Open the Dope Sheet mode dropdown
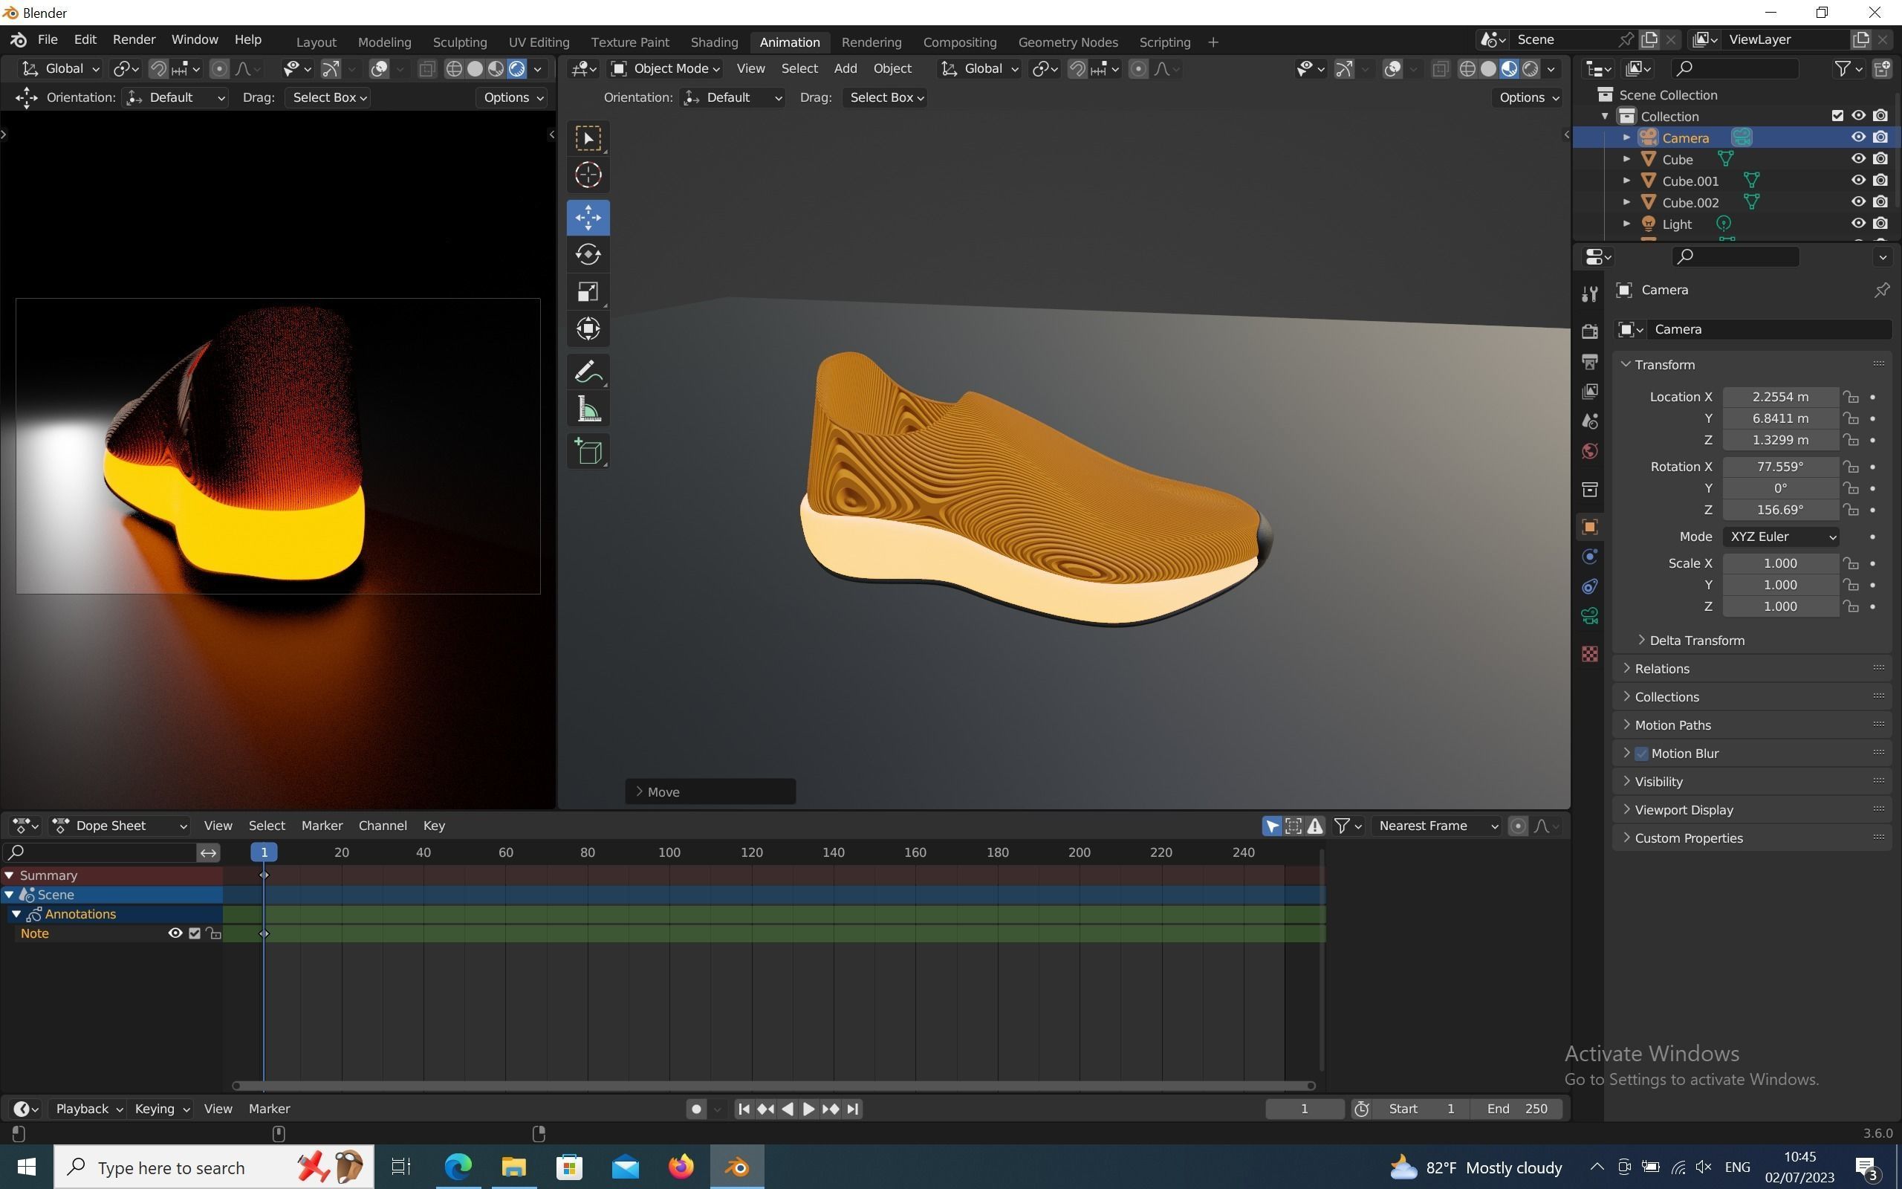The width and height of the screenshot is (1902, 1189). 120,826
